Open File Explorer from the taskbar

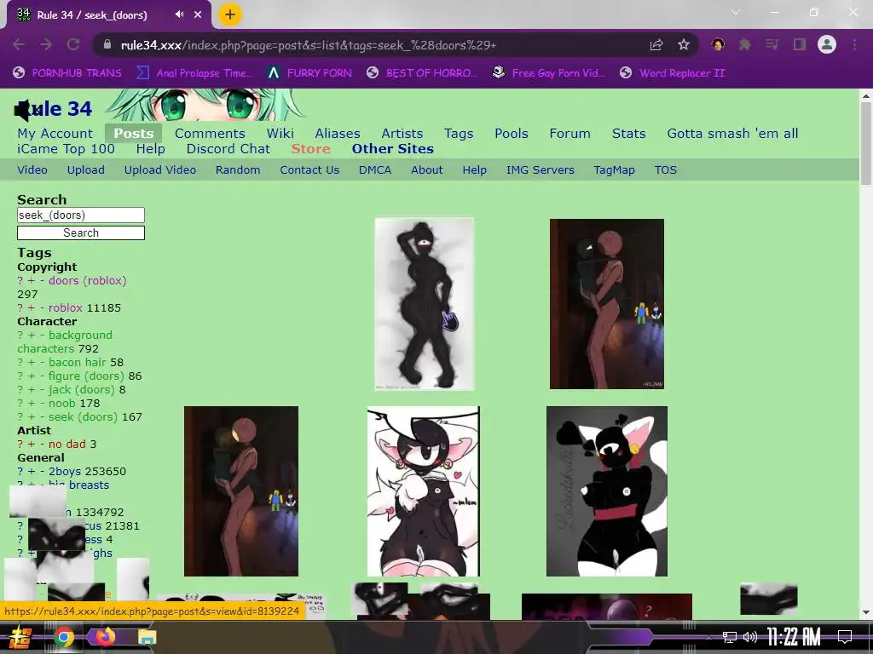pyautogui.click(x=147, y=637)
